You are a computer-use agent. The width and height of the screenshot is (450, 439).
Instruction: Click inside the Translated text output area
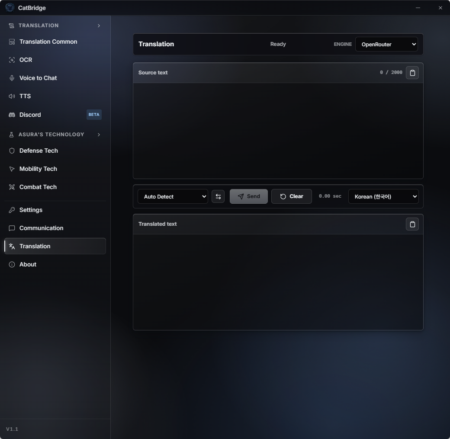278,282
